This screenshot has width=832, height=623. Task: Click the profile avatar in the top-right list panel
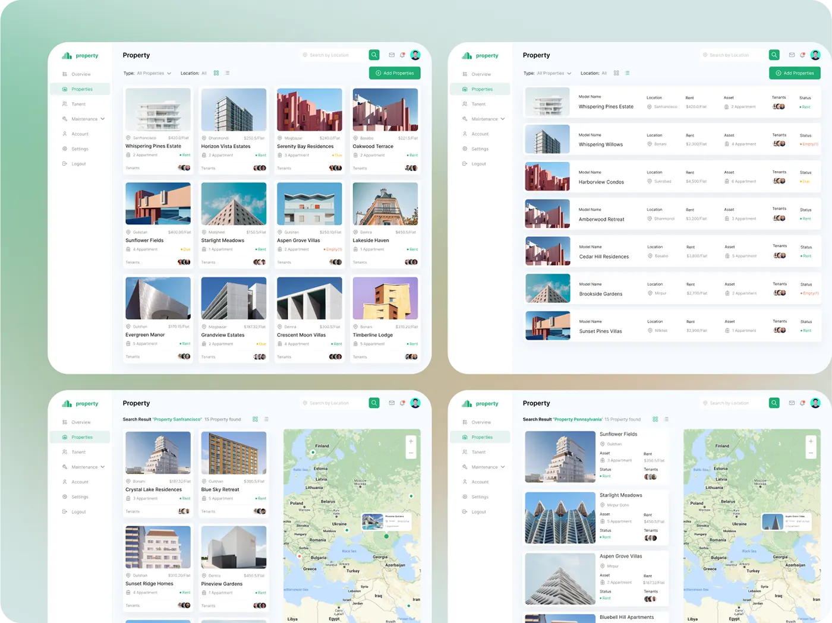click(x=815, y=55)
